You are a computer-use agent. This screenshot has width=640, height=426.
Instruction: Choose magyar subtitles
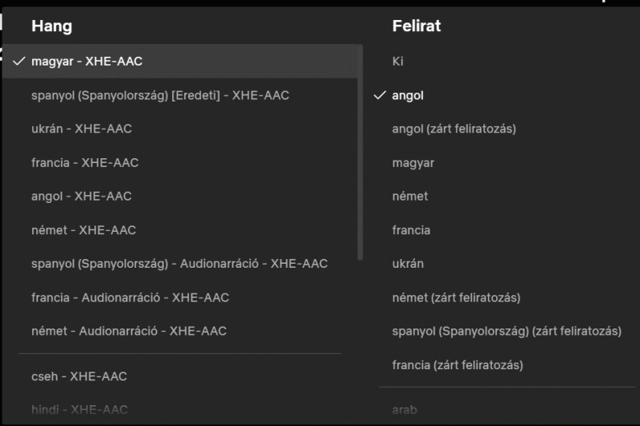pos(413,162)
